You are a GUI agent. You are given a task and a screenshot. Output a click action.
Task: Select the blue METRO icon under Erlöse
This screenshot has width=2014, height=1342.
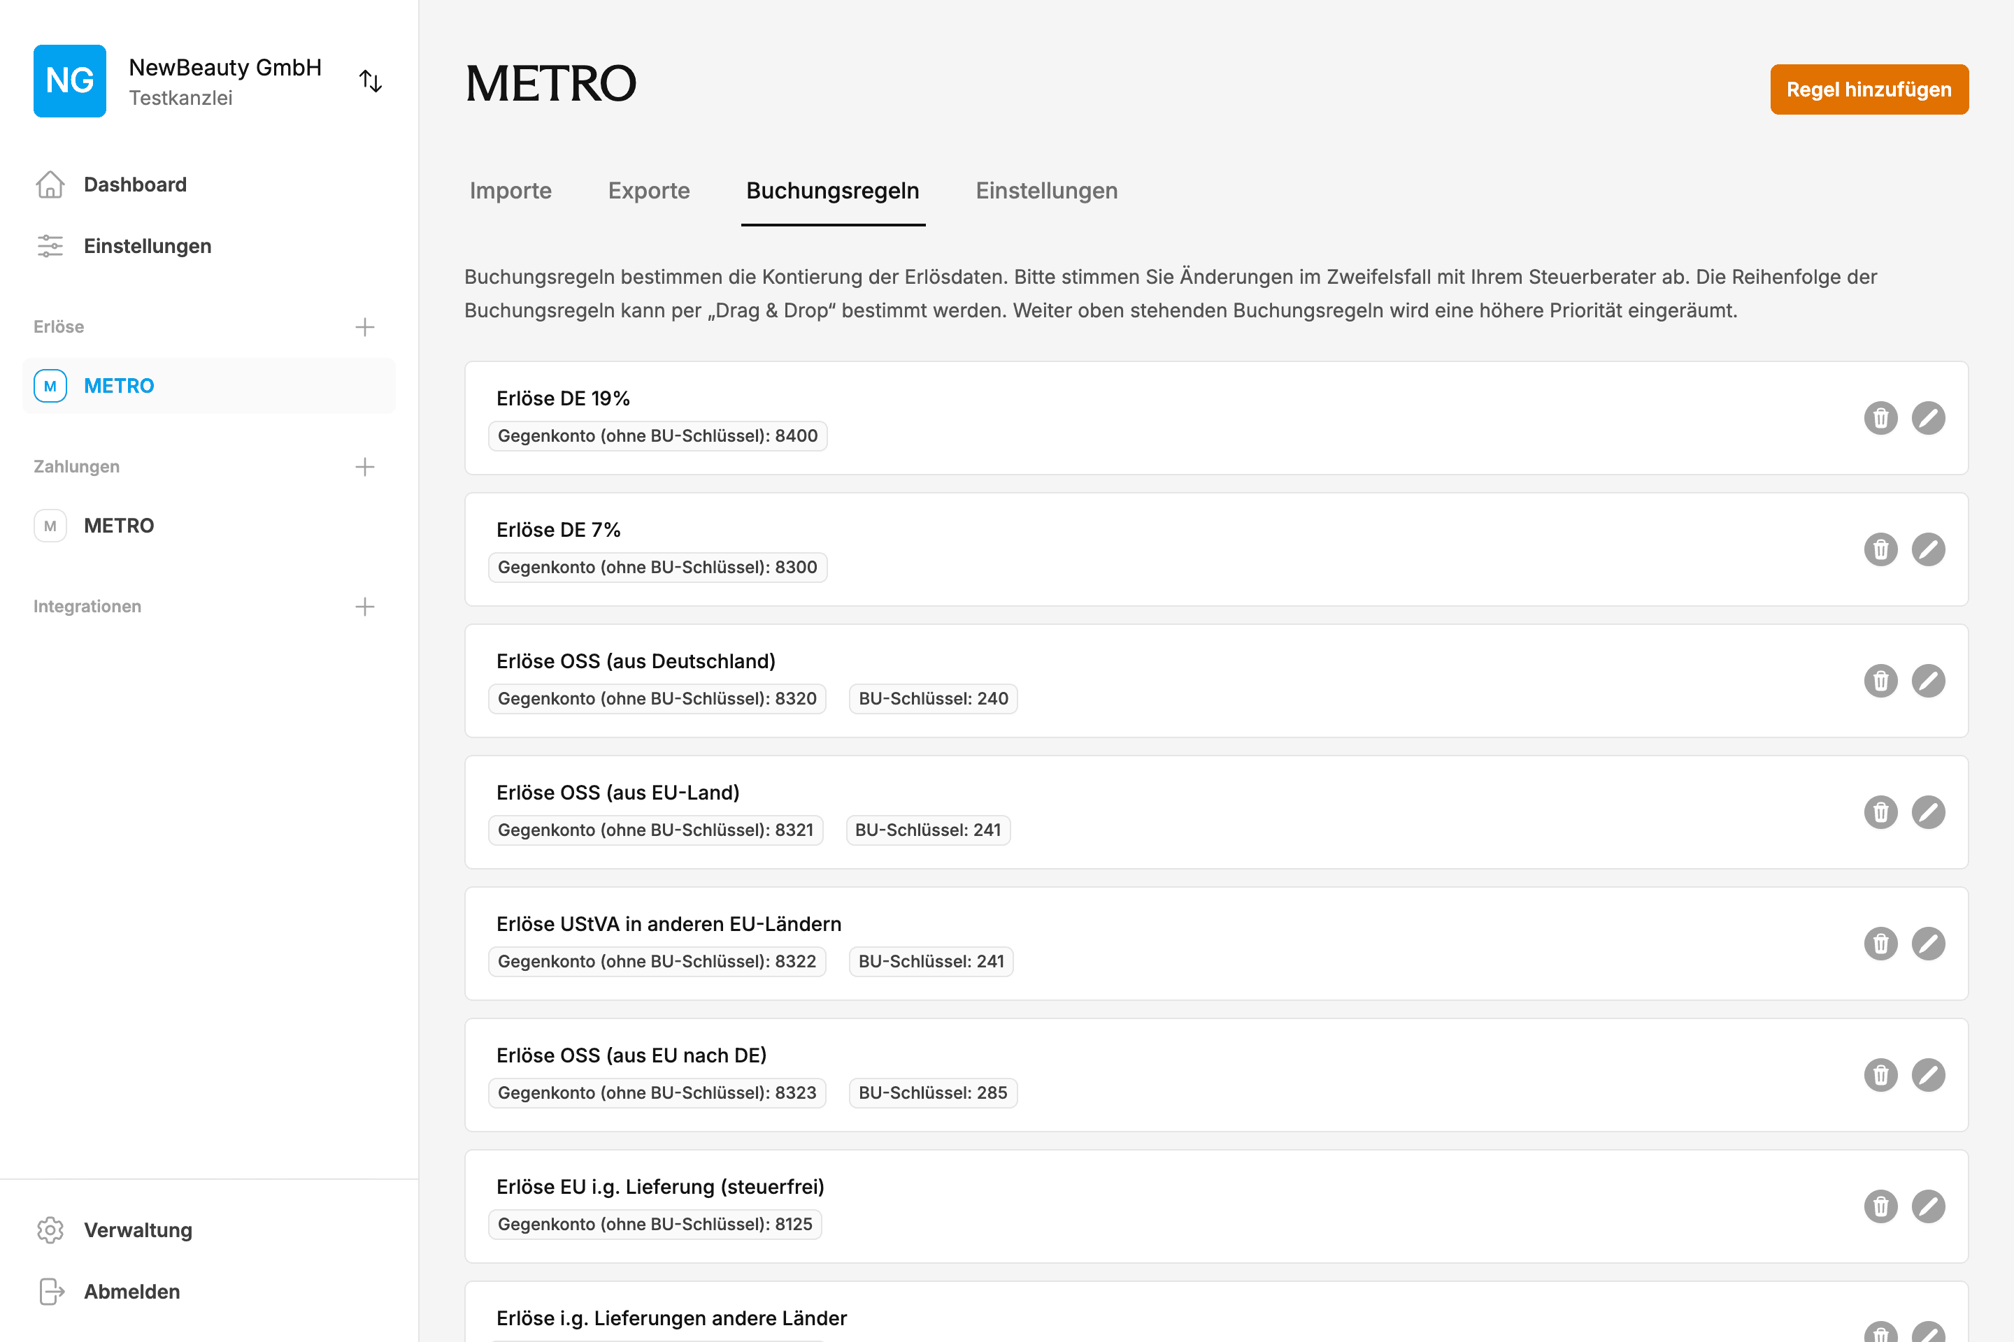[50, 386]
